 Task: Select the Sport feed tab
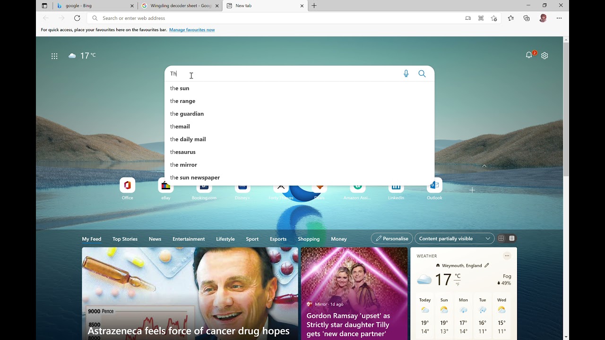pos(252,239)
